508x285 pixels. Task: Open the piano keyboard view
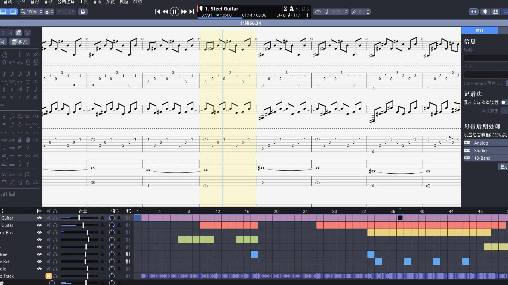click(x=495, y=12)
